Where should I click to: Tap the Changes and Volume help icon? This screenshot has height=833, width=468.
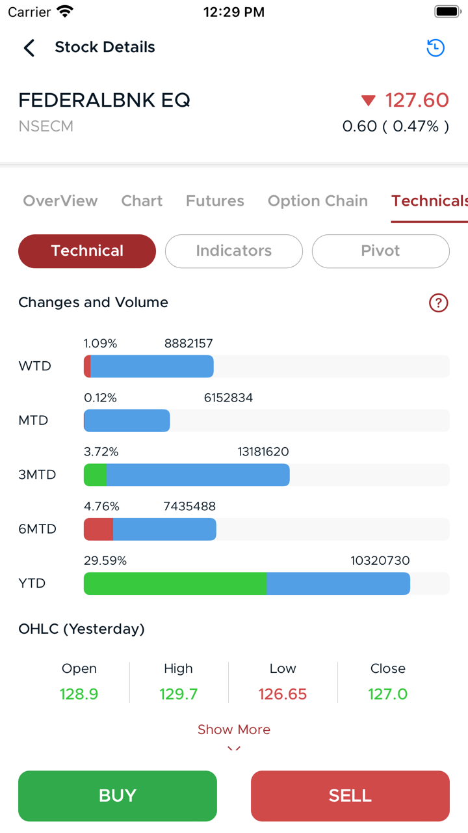[x=439, y=303]
